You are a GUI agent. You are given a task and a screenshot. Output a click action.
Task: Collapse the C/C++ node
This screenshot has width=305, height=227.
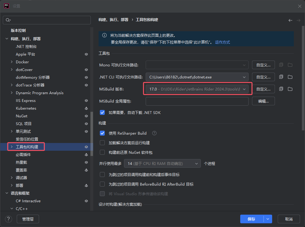click(12, 208)
